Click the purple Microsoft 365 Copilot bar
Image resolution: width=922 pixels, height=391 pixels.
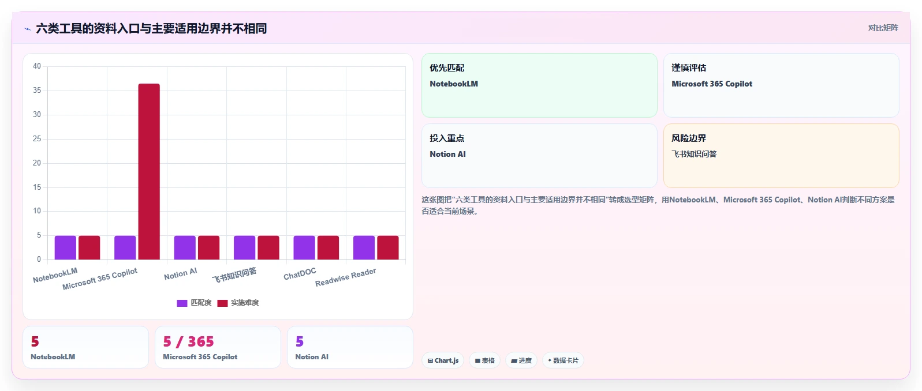[125, 247]
